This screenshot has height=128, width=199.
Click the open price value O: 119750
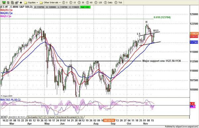pos(39,7)
